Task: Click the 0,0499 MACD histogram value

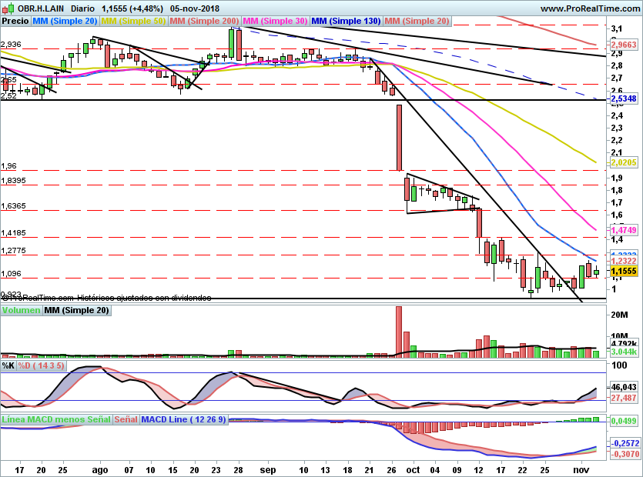Action: (624, 421)
